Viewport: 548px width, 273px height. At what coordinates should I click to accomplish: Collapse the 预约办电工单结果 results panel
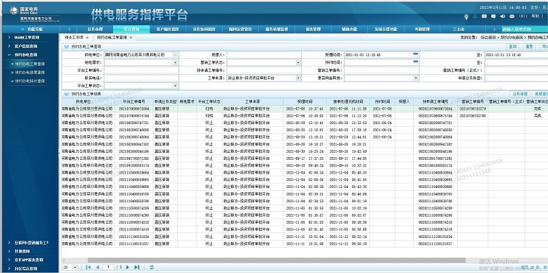coord(66,94)
